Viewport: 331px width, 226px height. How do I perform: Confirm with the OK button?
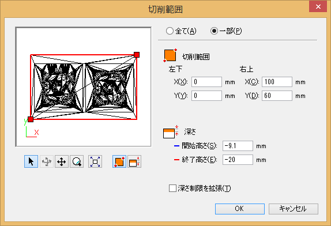[240, 209]
